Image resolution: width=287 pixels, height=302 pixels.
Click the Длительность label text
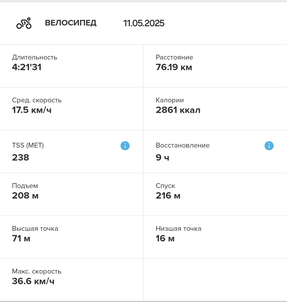35,57
